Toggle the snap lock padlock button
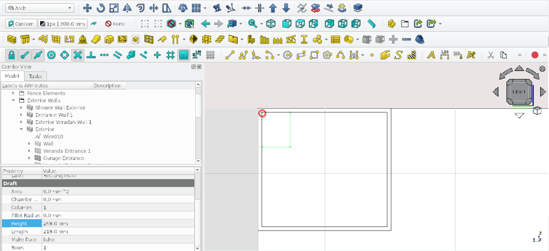 12,55
